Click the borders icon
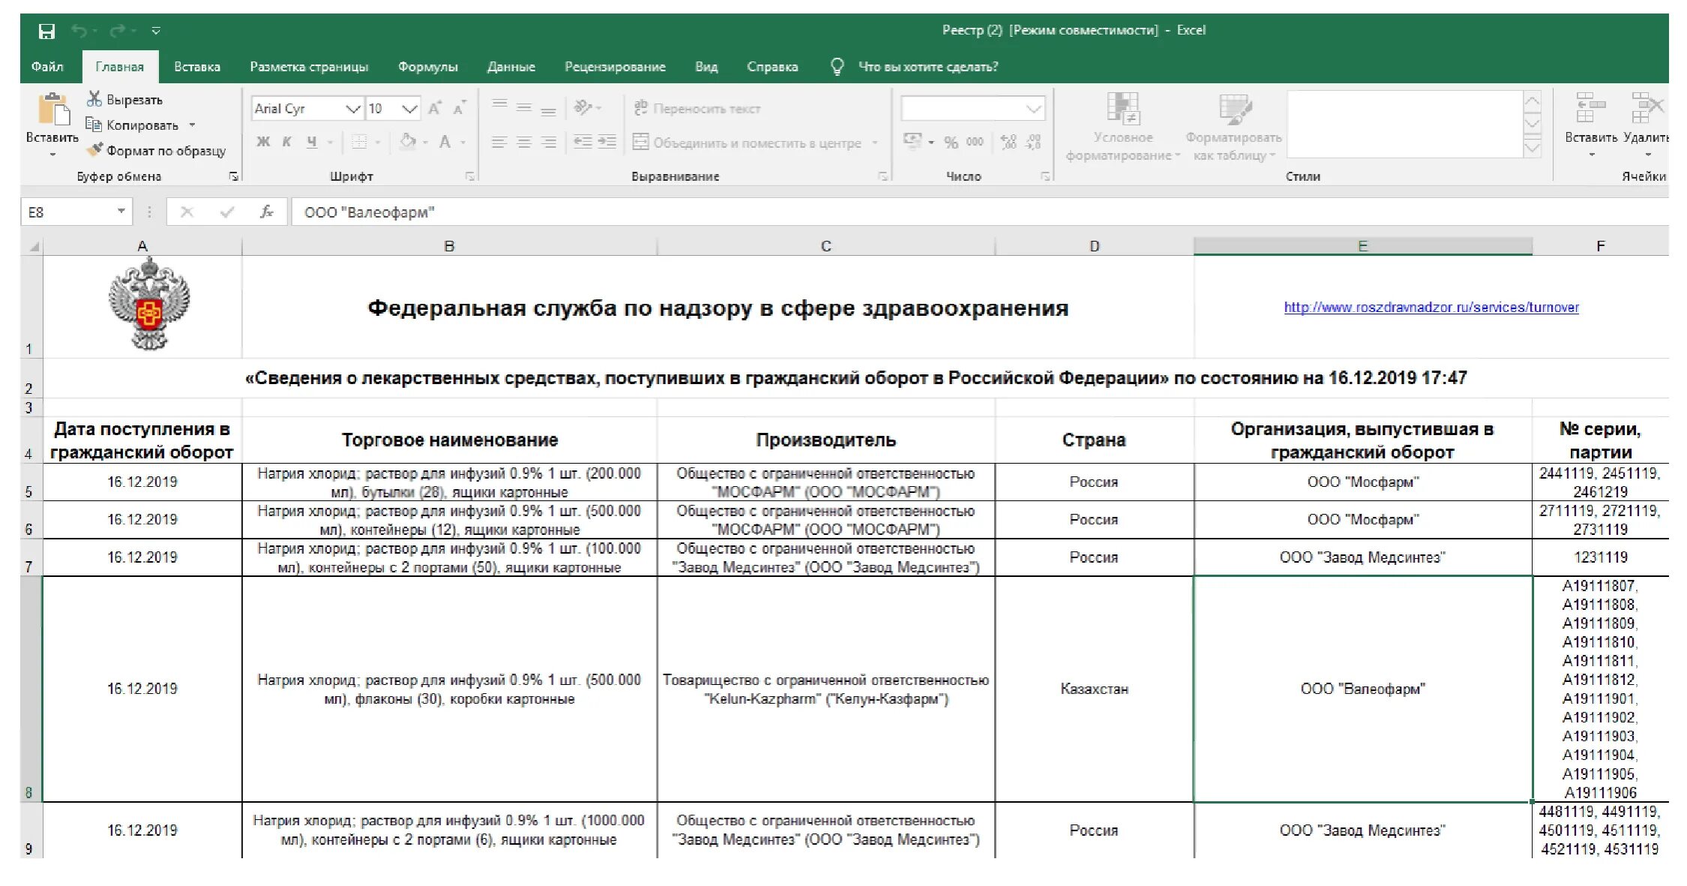Screen dimensions: 1687x886 [x=360, y=142]
